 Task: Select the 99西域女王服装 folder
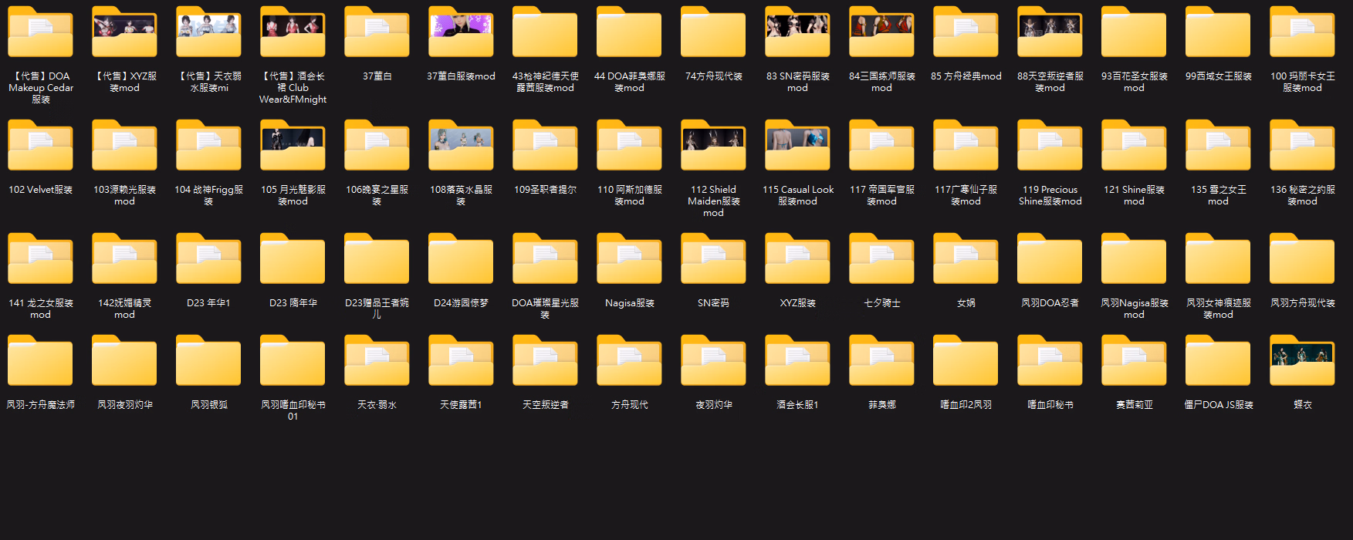(1218, 32)
